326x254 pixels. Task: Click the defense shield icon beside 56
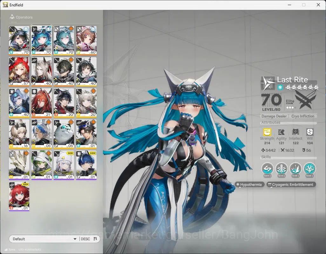coord(304,150)
